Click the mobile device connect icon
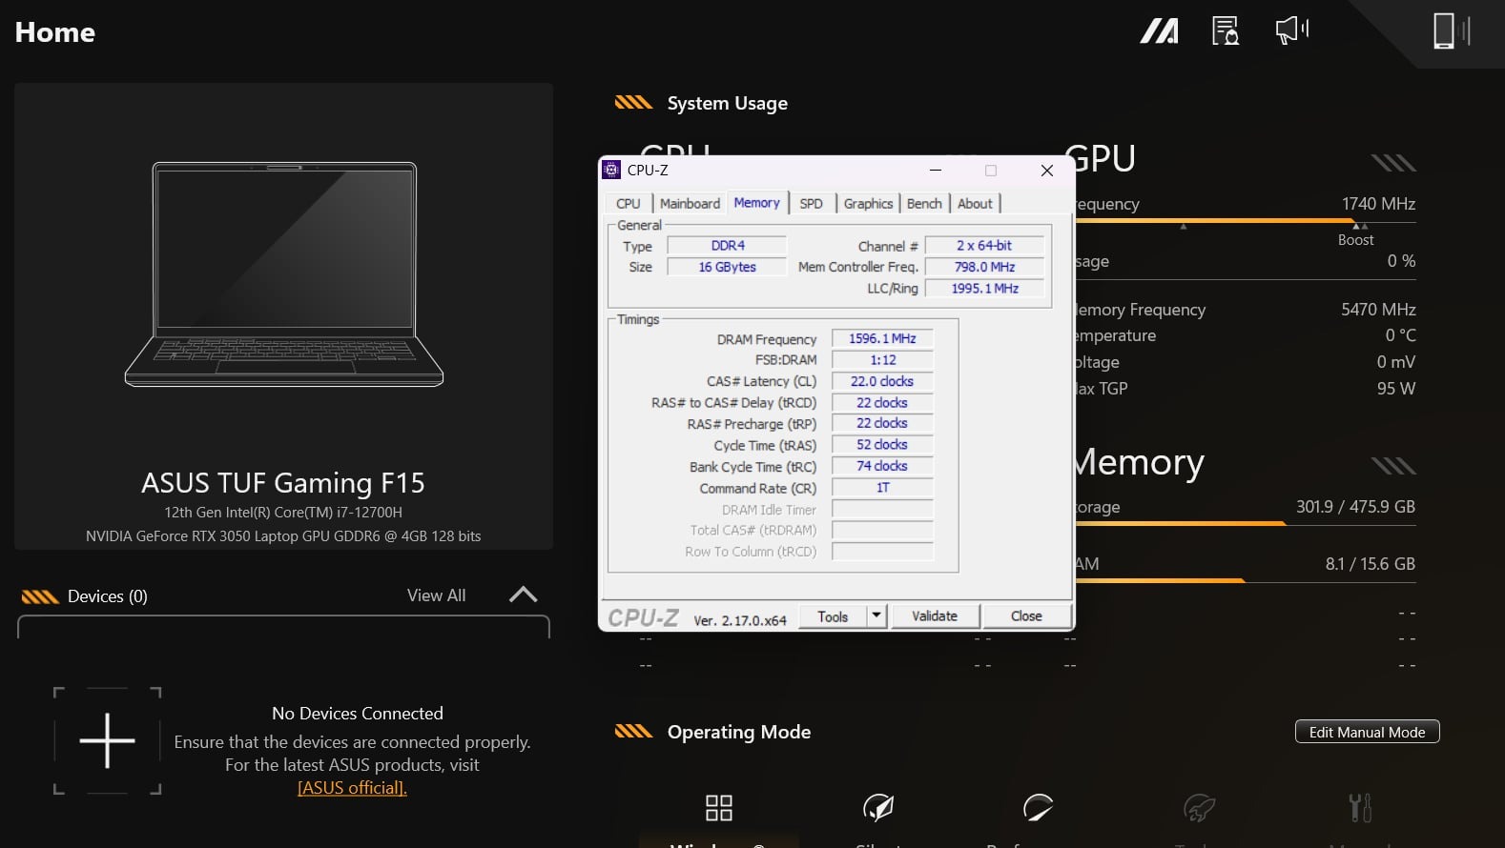Image resolution: width=1505 pixels, height=848 pixels. (1452, 30)
